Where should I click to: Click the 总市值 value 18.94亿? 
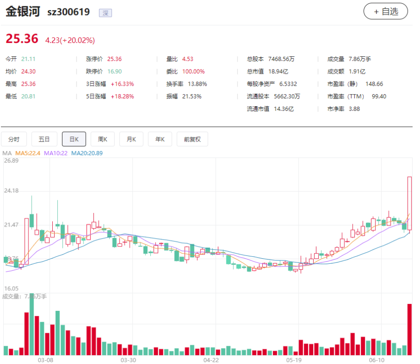[x=278, y=72]
